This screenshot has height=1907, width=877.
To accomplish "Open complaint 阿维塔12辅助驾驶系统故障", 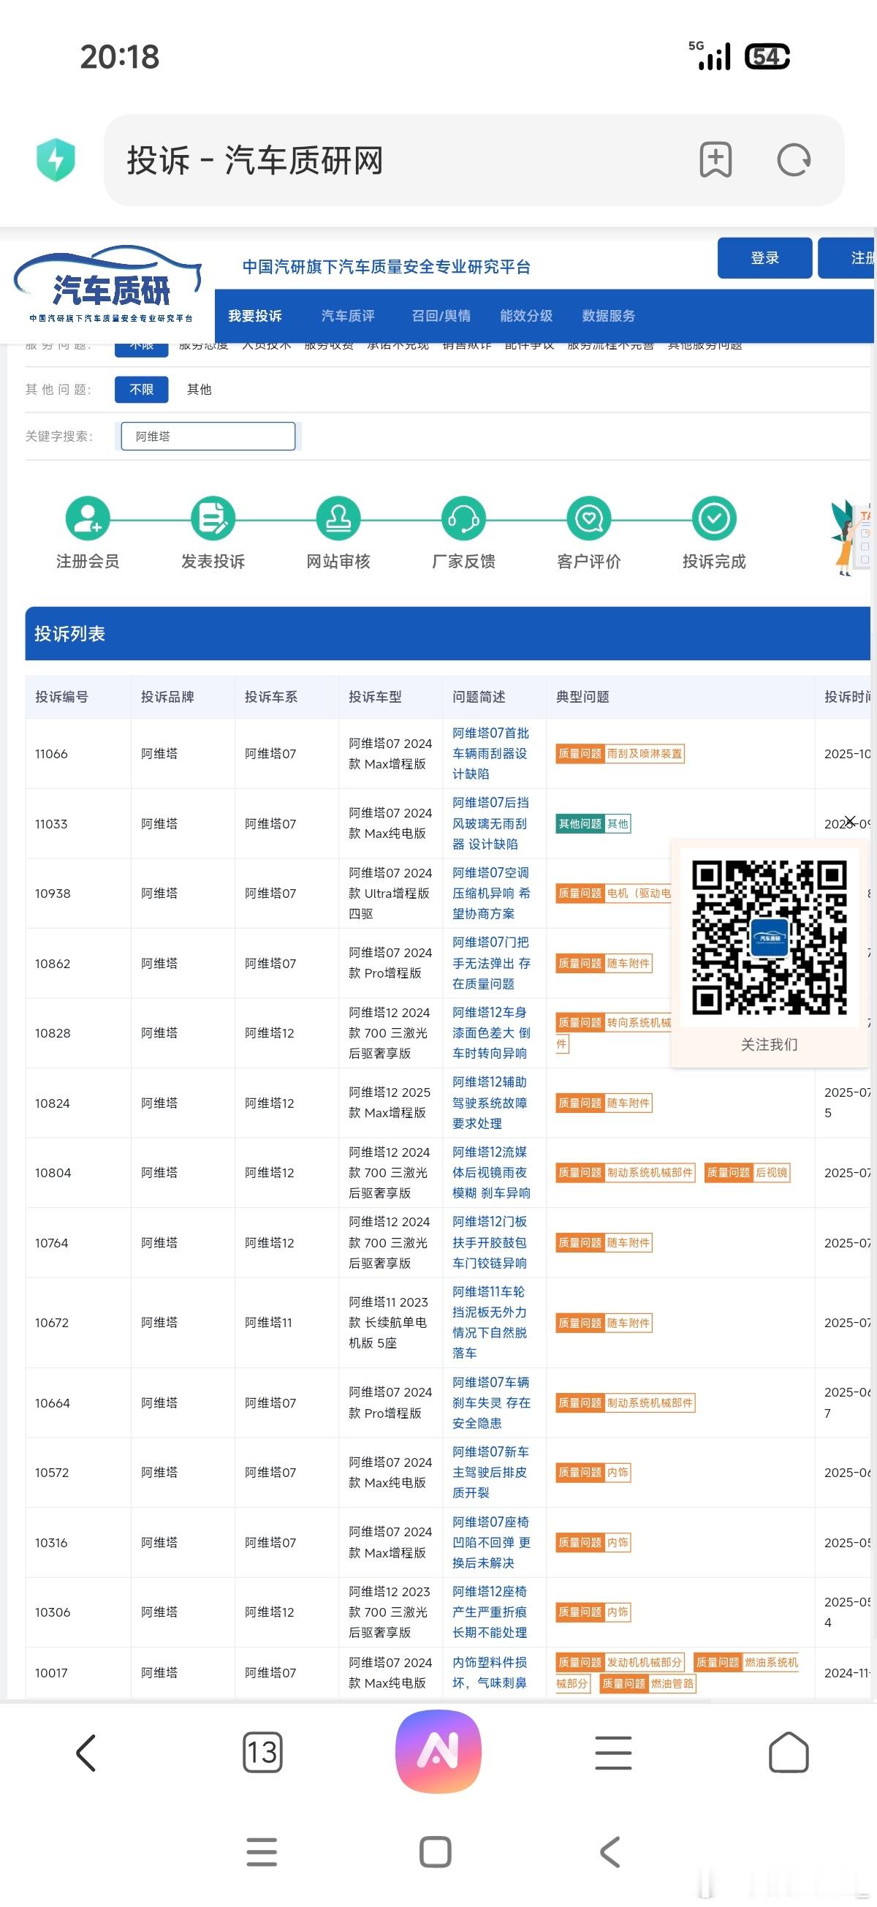I will coord(491,1102).
